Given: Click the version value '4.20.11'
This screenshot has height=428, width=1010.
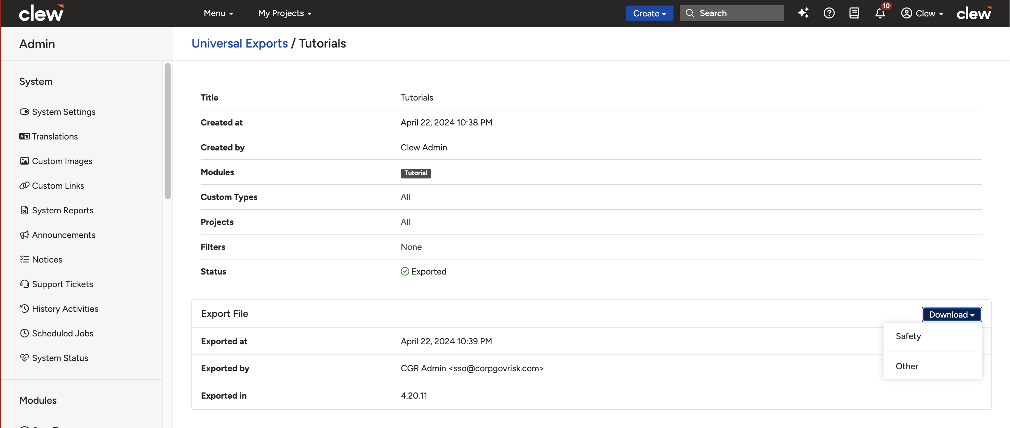Looking at the screenshot, I should click(x=414, y=396).
